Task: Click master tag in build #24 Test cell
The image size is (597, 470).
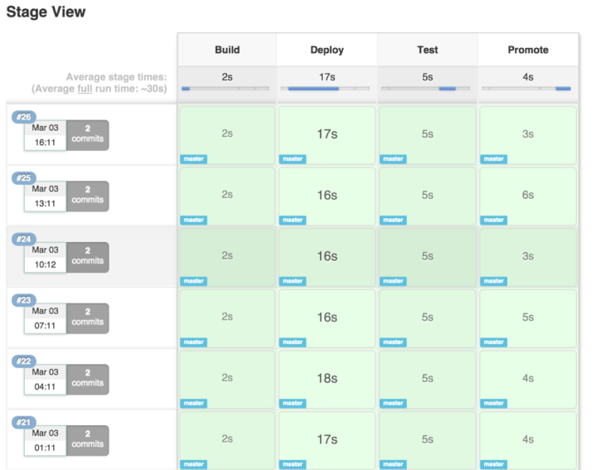Action: pyautogui.click(x=393, y=281)
